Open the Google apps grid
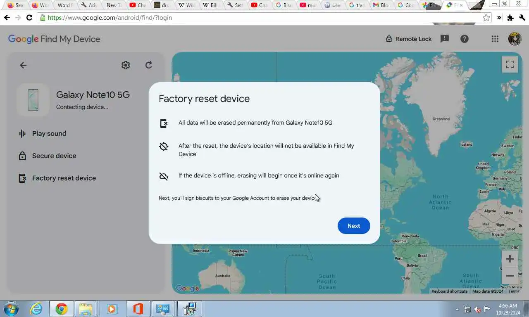The image size is (529, 317). click(x=495, y=39)
